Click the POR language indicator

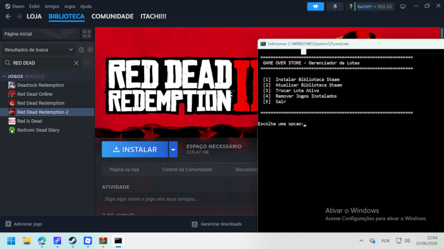pyautogui.click(x=385, y=241)
